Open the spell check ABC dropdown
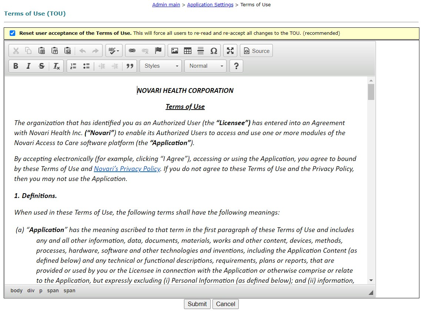This screenshot has height=312, width=422. 114,51
